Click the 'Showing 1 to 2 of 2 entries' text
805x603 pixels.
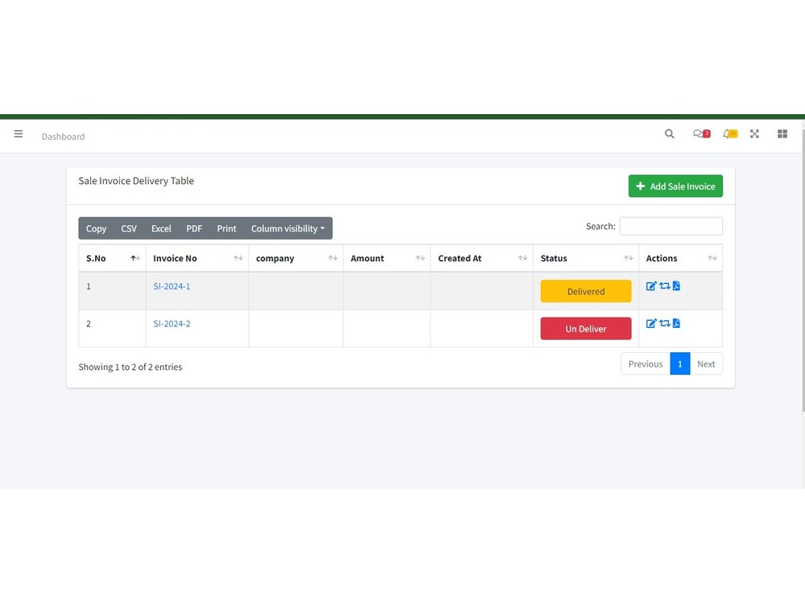(130, 367)
